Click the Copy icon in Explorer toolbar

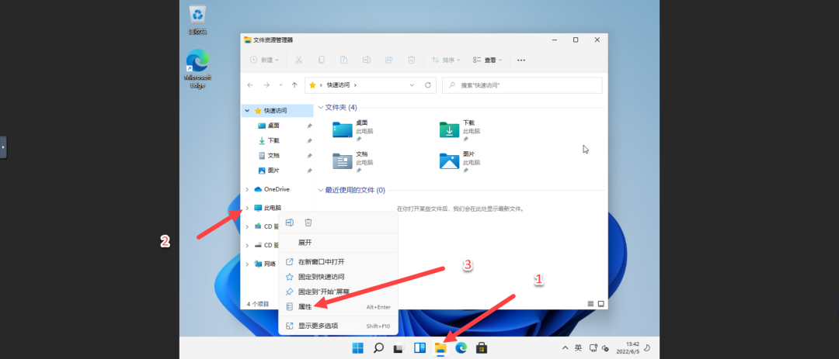click(x=322, y=60)
